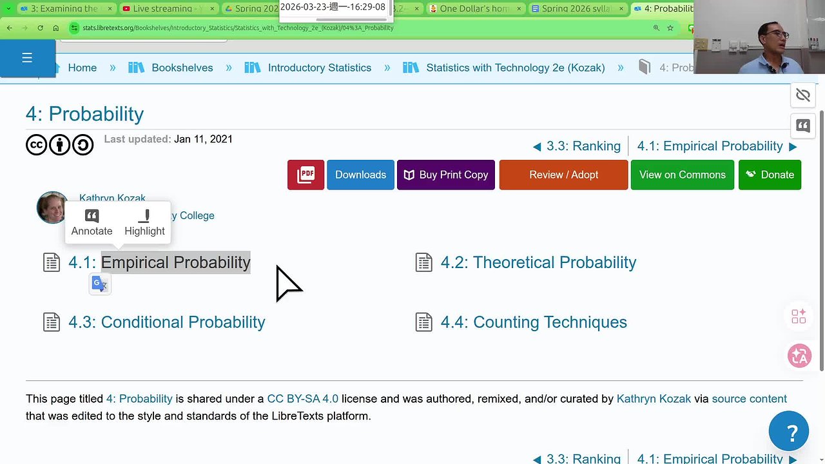This screenshot has height=464, width=825.
Task: Toggle the hide annotations eye-slash icon
Action: point(802,95)
